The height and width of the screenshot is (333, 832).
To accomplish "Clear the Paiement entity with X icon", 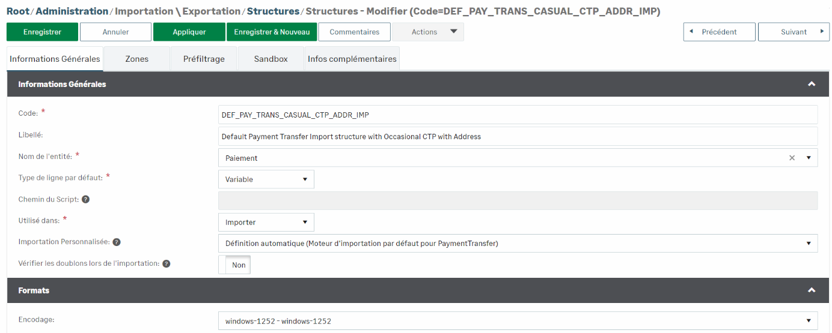I will pos(792,158).
